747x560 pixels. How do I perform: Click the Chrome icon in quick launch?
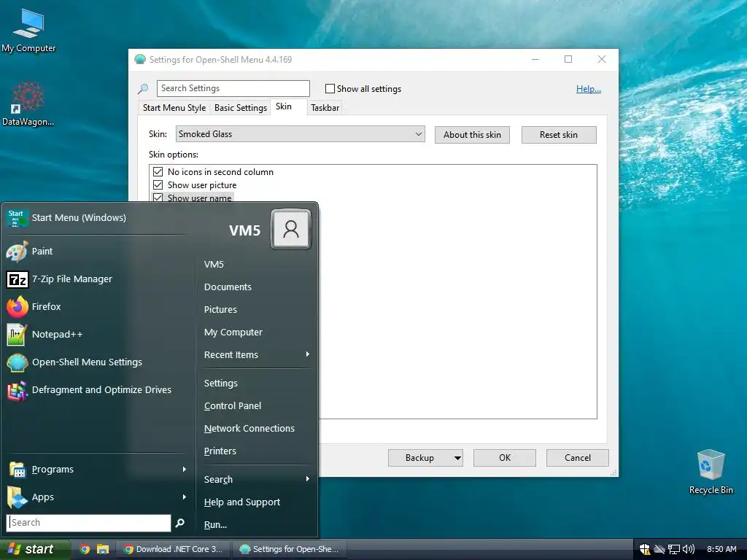coord(85,549)
